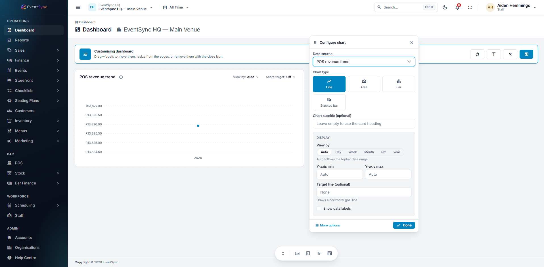Open Marketing in the sidebar
This screenshot has height=267, width=544.
[34, 141]
